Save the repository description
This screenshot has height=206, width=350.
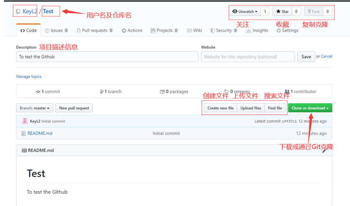306,57
